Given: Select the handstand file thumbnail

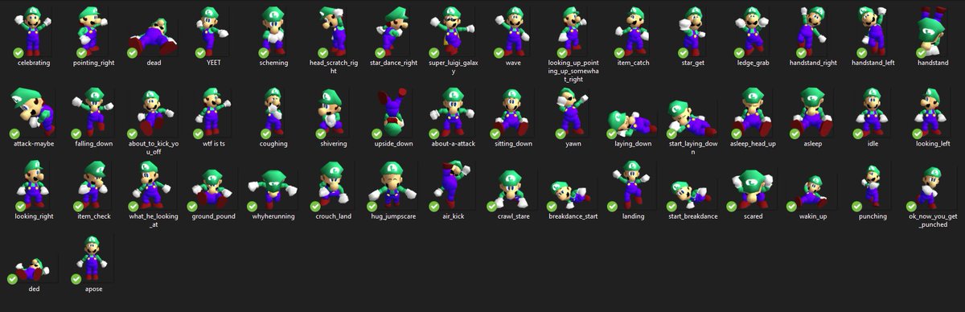Looking at the screenshot, I should 933,31.
